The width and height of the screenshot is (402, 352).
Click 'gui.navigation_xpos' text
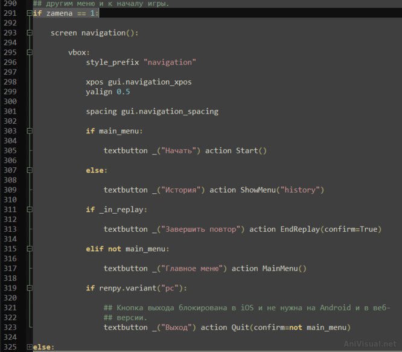tap(150, 82)
